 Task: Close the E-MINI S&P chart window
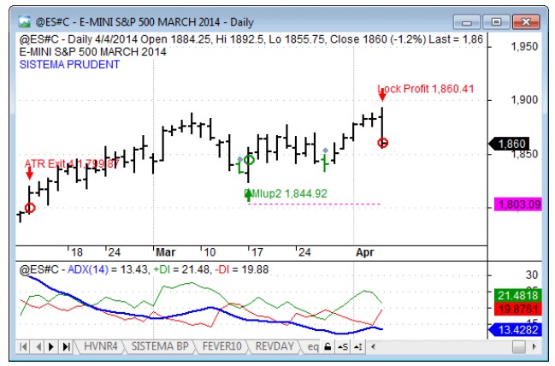point(526,22)
